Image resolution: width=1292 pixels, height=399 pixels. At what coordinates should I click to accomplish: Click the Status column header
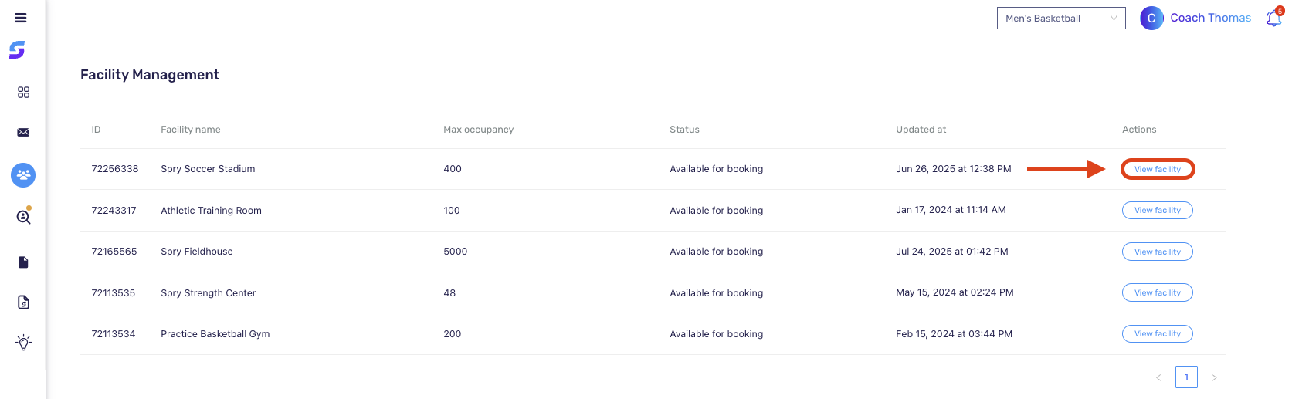(x=684, y=130)
